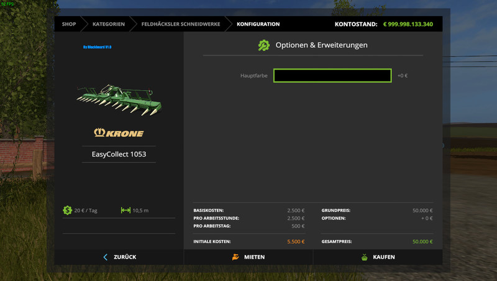497x281 pixels.
Task: Click the blue back chevron icon
Action: click(x=106, y=257)
